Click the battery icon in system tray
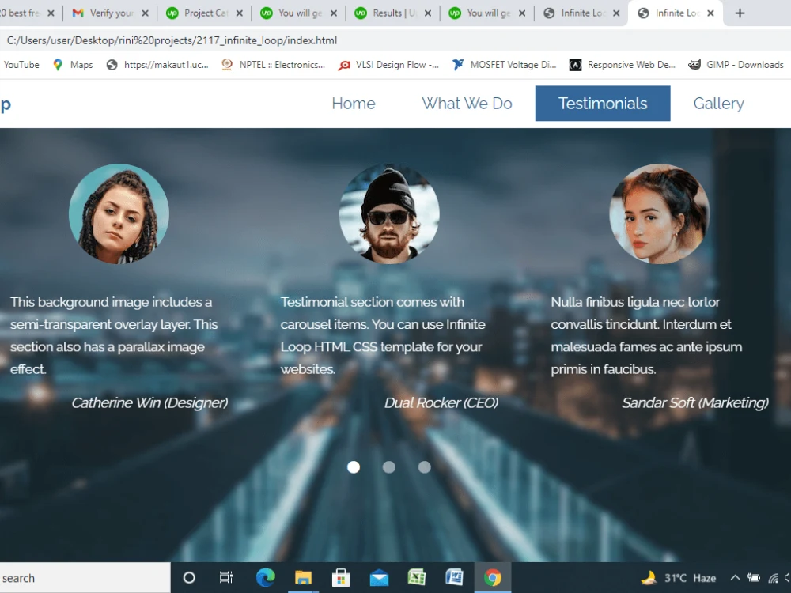The width and height of the screenshot is (791, 593). coord(754,578)
